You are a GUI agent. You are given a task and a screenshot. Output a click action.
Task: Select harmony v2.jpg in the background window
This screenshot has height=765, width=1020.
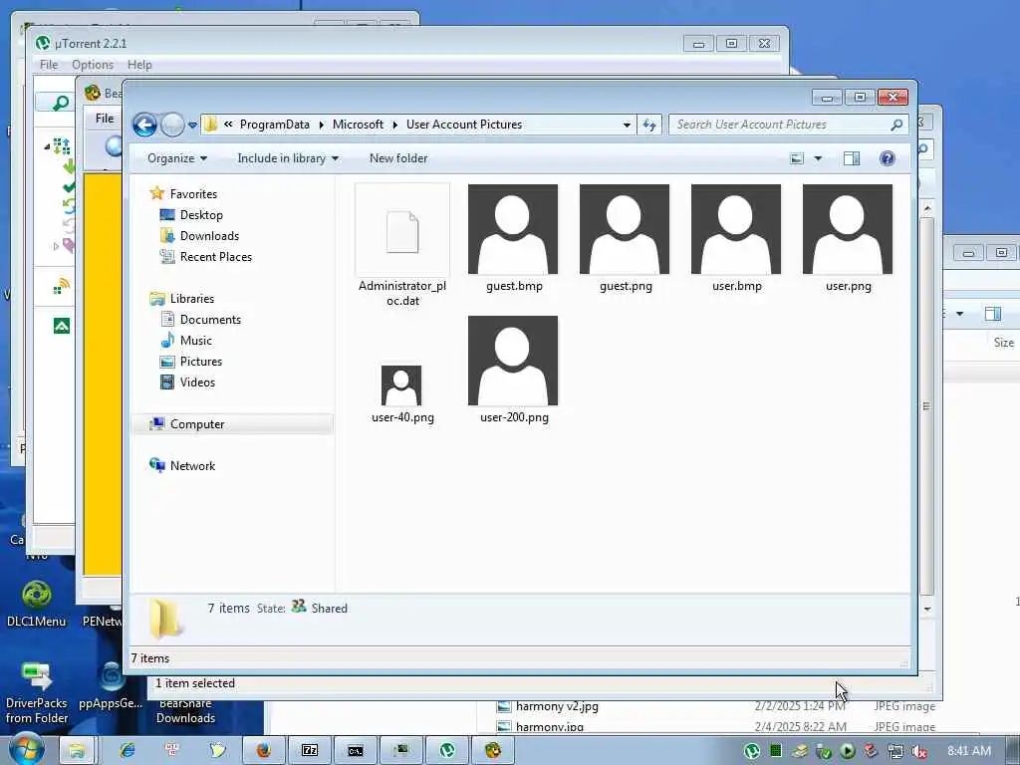[x=556, y=706]
